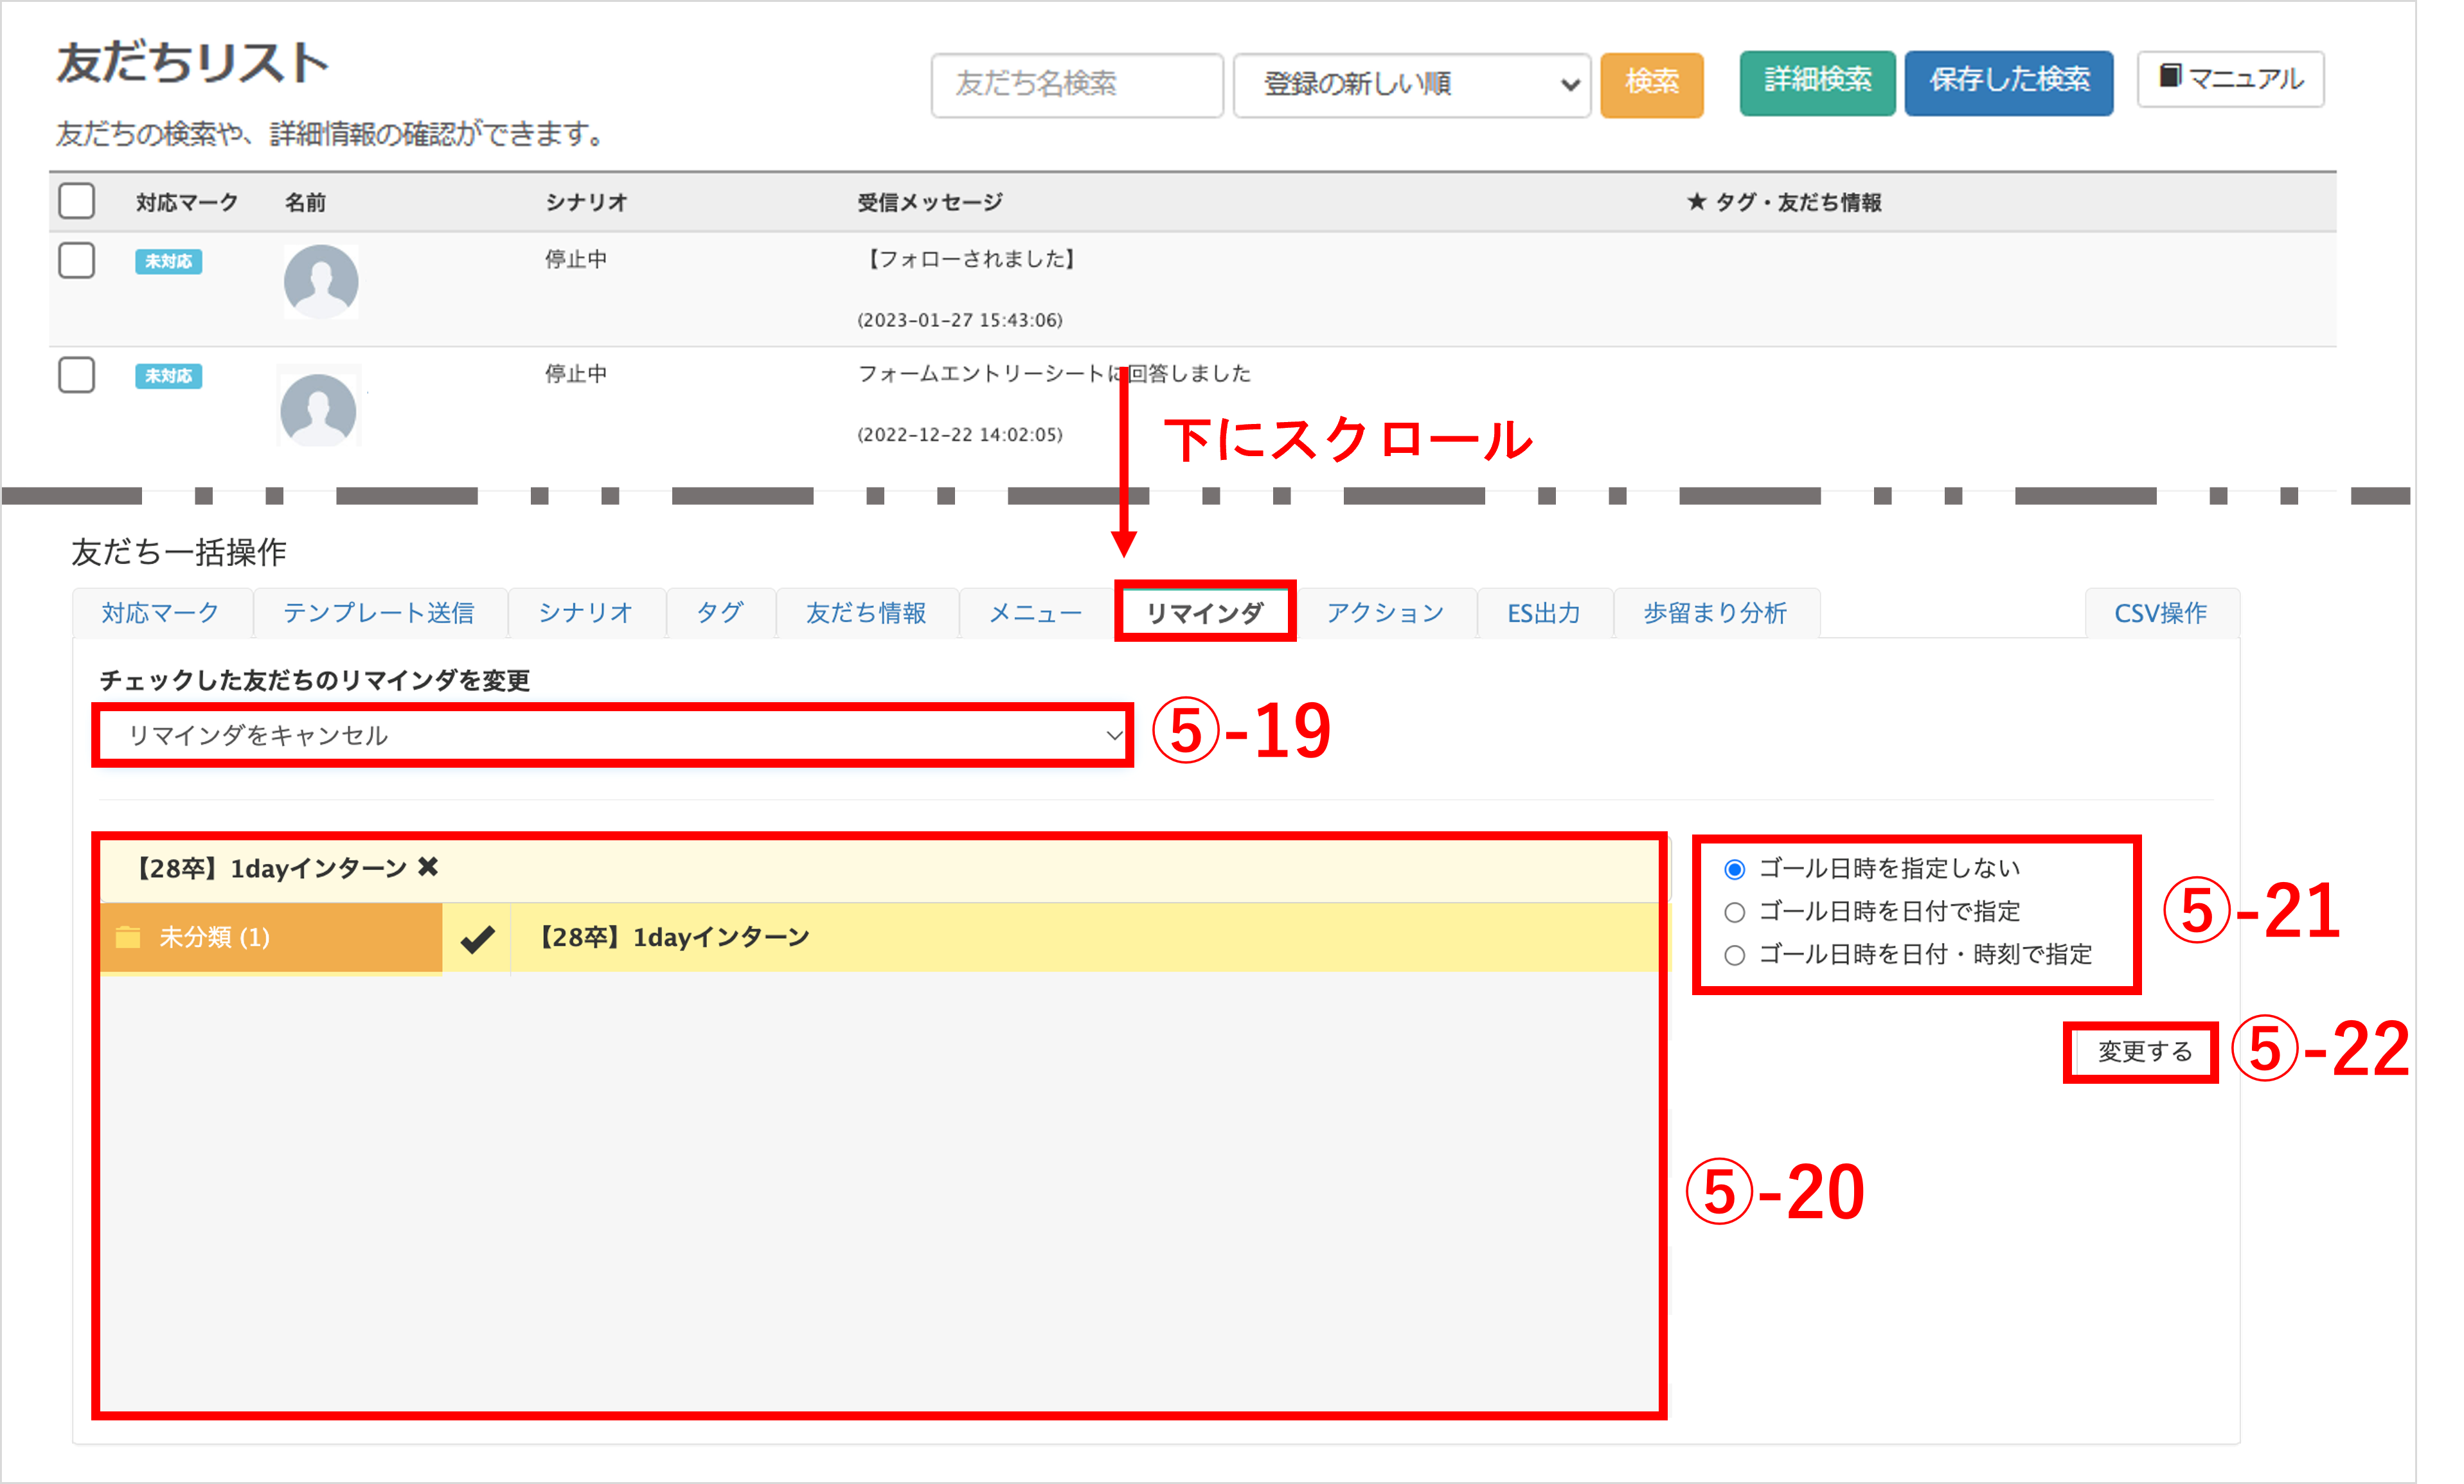Select ゴール日時を日付・時刻で指定 radio option
This screenshot has width=2464, height=1484.
[1735, 955]
